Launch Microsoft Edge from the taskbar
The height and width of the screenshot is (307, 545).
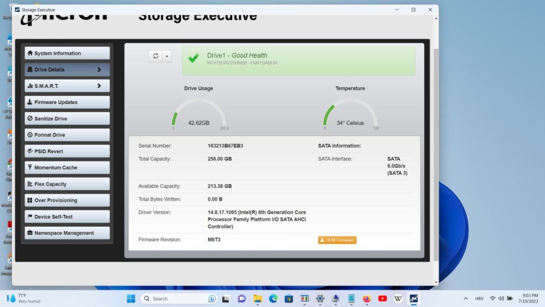[273, 299]
